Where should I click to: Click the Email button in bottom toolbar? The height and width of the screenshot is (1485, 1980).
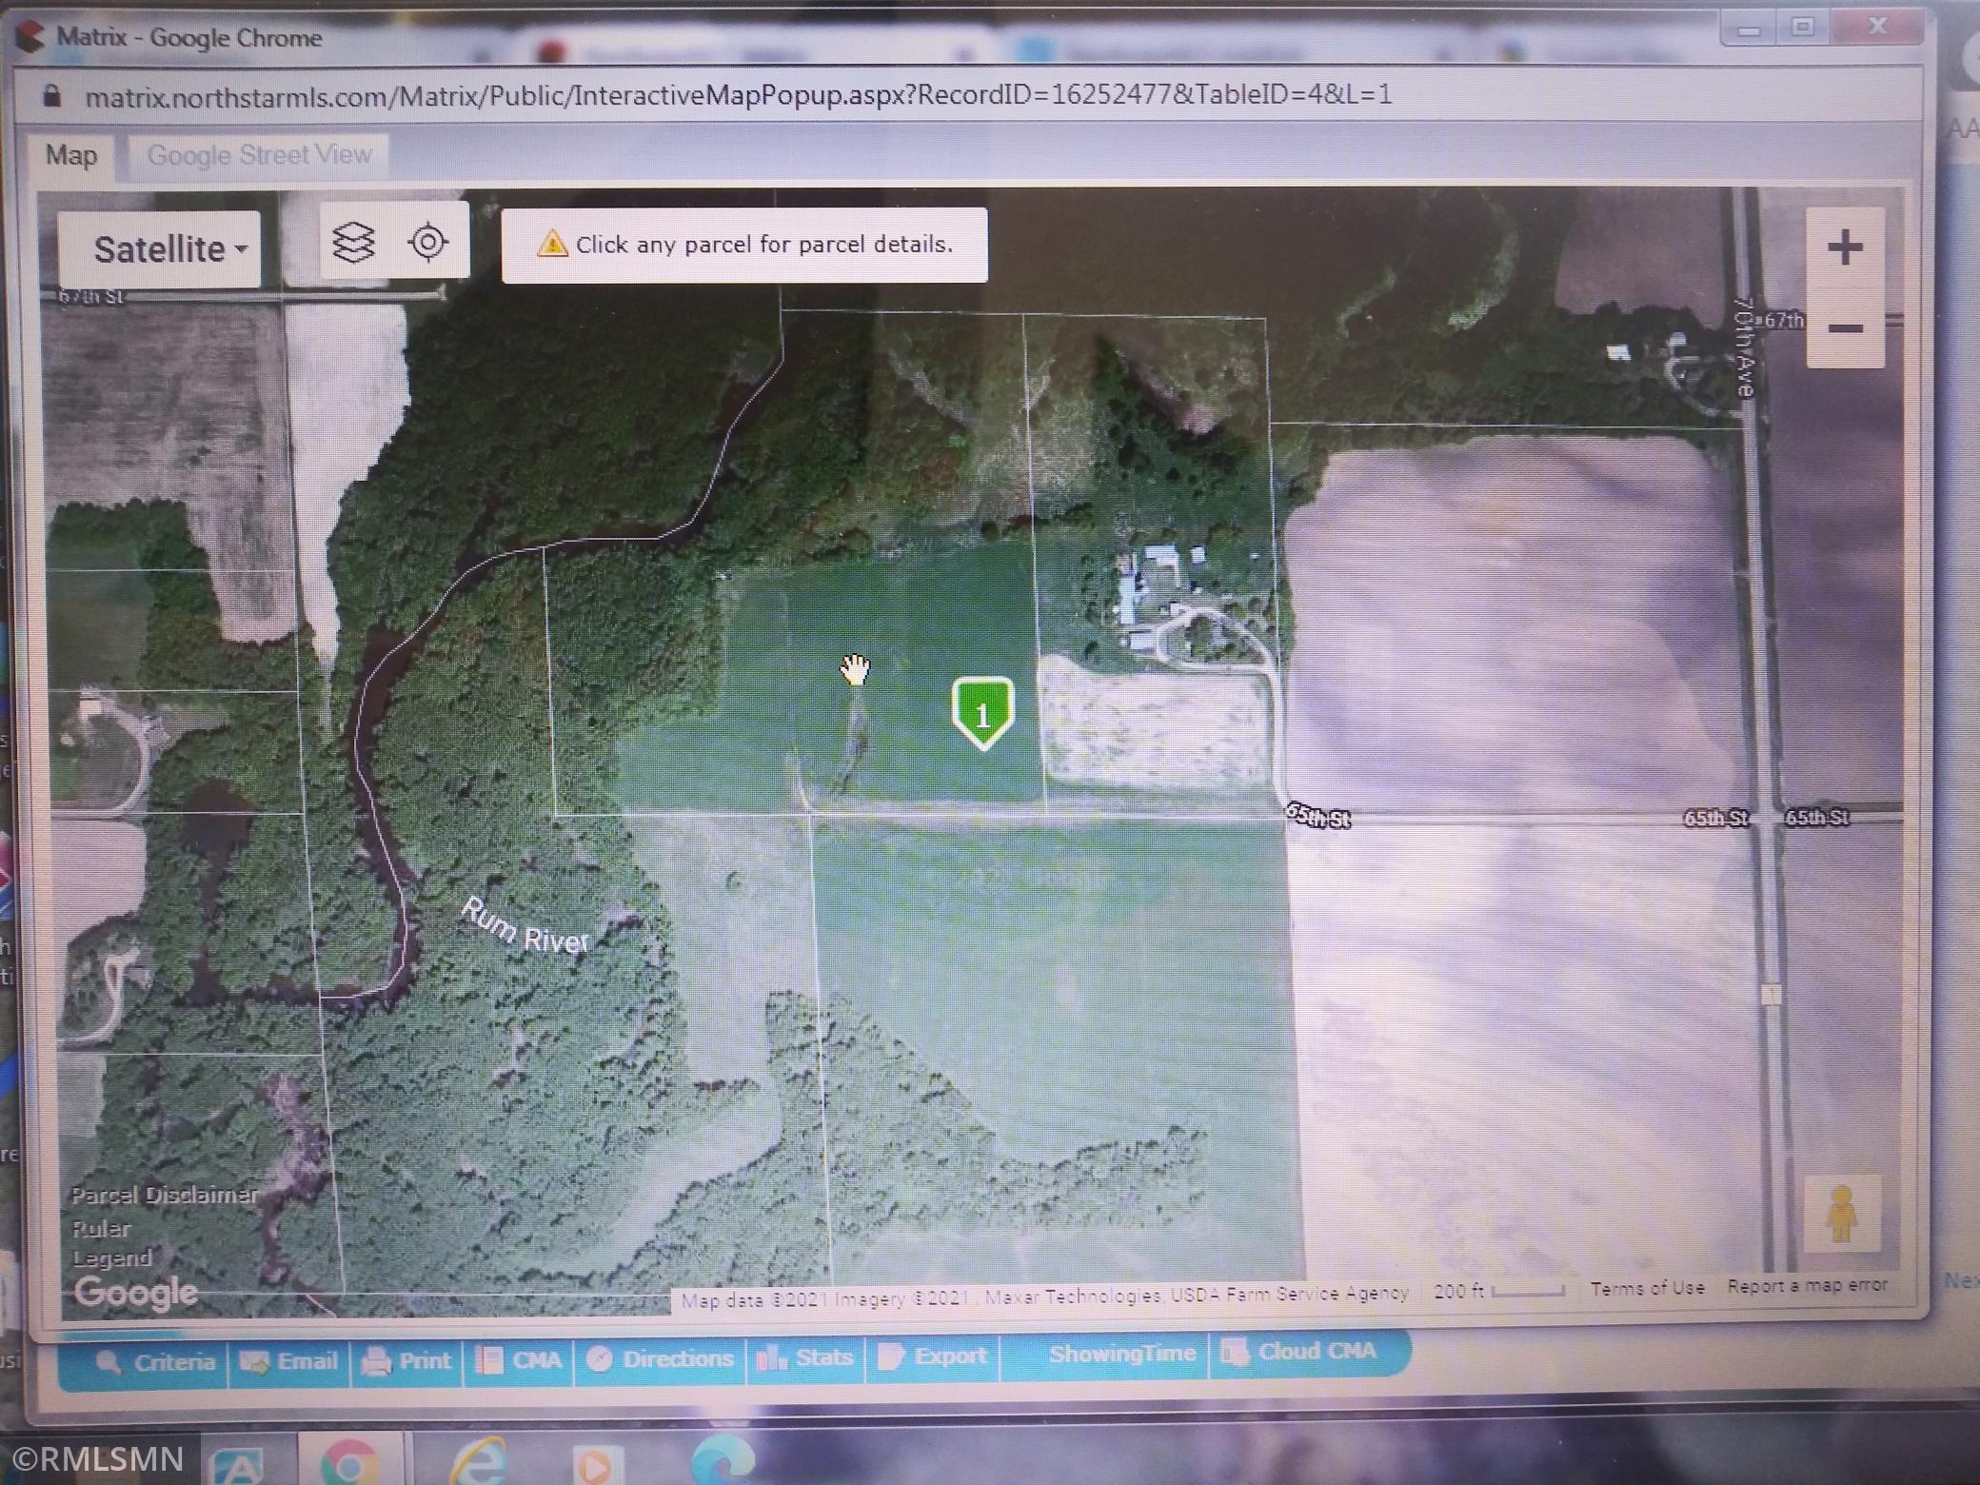pyautogui.click(x=289, y=1362)
